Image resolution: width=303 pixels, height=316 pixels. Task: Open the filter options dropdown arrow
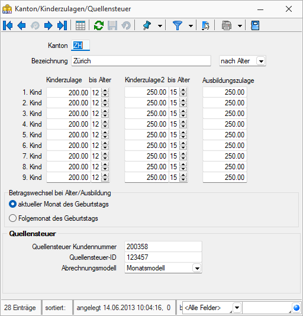coord(191,26)
